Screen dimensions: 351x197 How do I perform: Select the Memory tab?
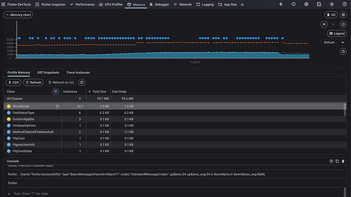pos(136,5)
